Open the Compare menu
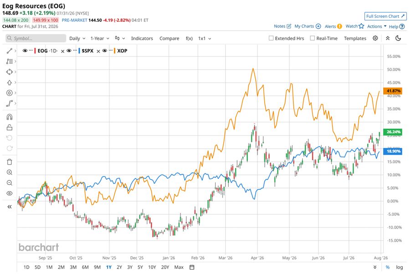 click(170, 38)
